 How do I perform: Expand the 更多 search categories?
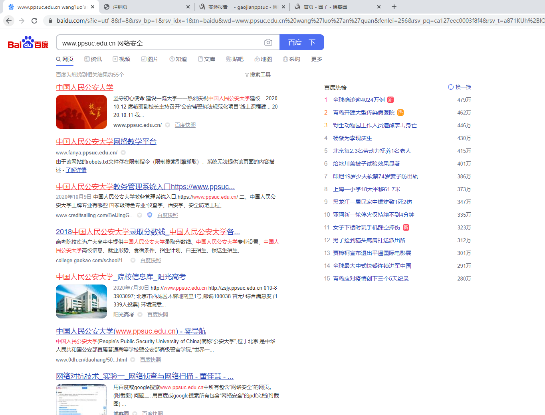[317, 59]
